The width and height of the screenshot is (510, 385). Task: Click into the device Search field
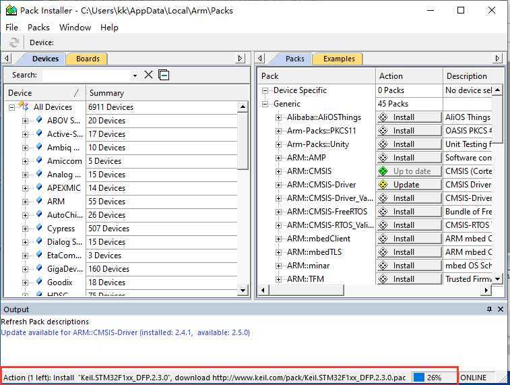[86, 76]
